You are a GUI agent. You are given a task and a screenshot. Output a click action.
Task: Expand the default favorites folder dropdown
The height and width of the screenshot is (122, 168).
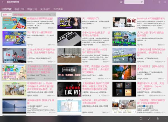click(x=34, y=15)
